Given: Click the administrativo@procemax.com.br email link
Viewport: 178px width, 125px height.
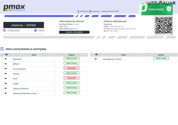Looking at the screenshot, I should [123, 29].
